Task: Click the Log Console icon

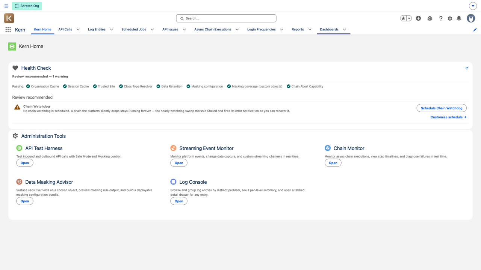Action: [x=173, y=182]
